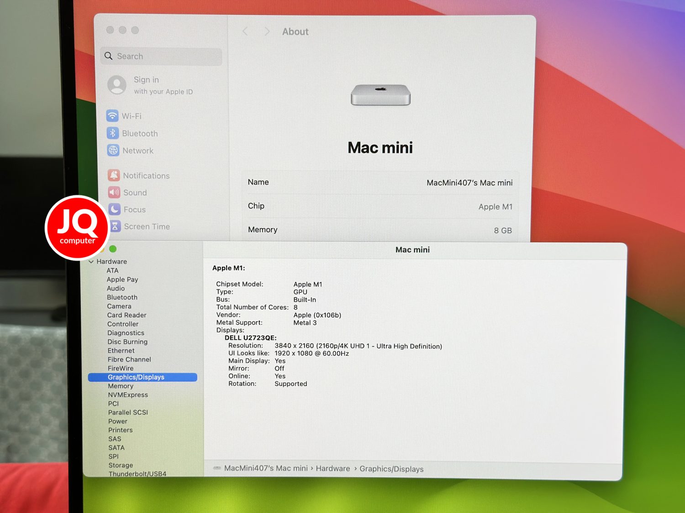Image resolution: width=685 pixels, height=513 pixels.
Task: Select FireWire in the Hardware list
Action: (x=121, y=368)
